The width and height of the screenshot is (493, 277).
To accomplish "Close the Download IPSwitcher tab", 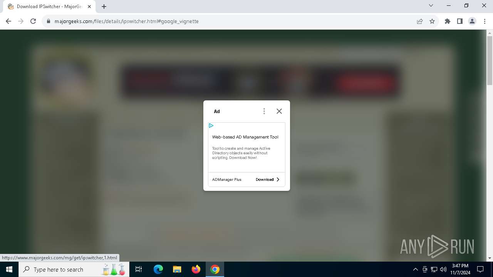I will pyautogui.click(x=89, y=7).
